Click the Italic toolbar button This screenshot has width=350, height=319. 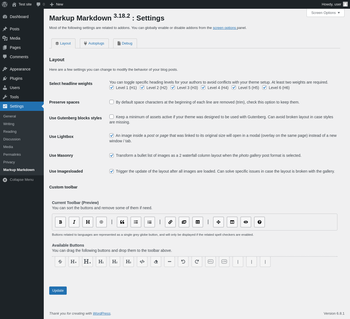click(74, 222)
